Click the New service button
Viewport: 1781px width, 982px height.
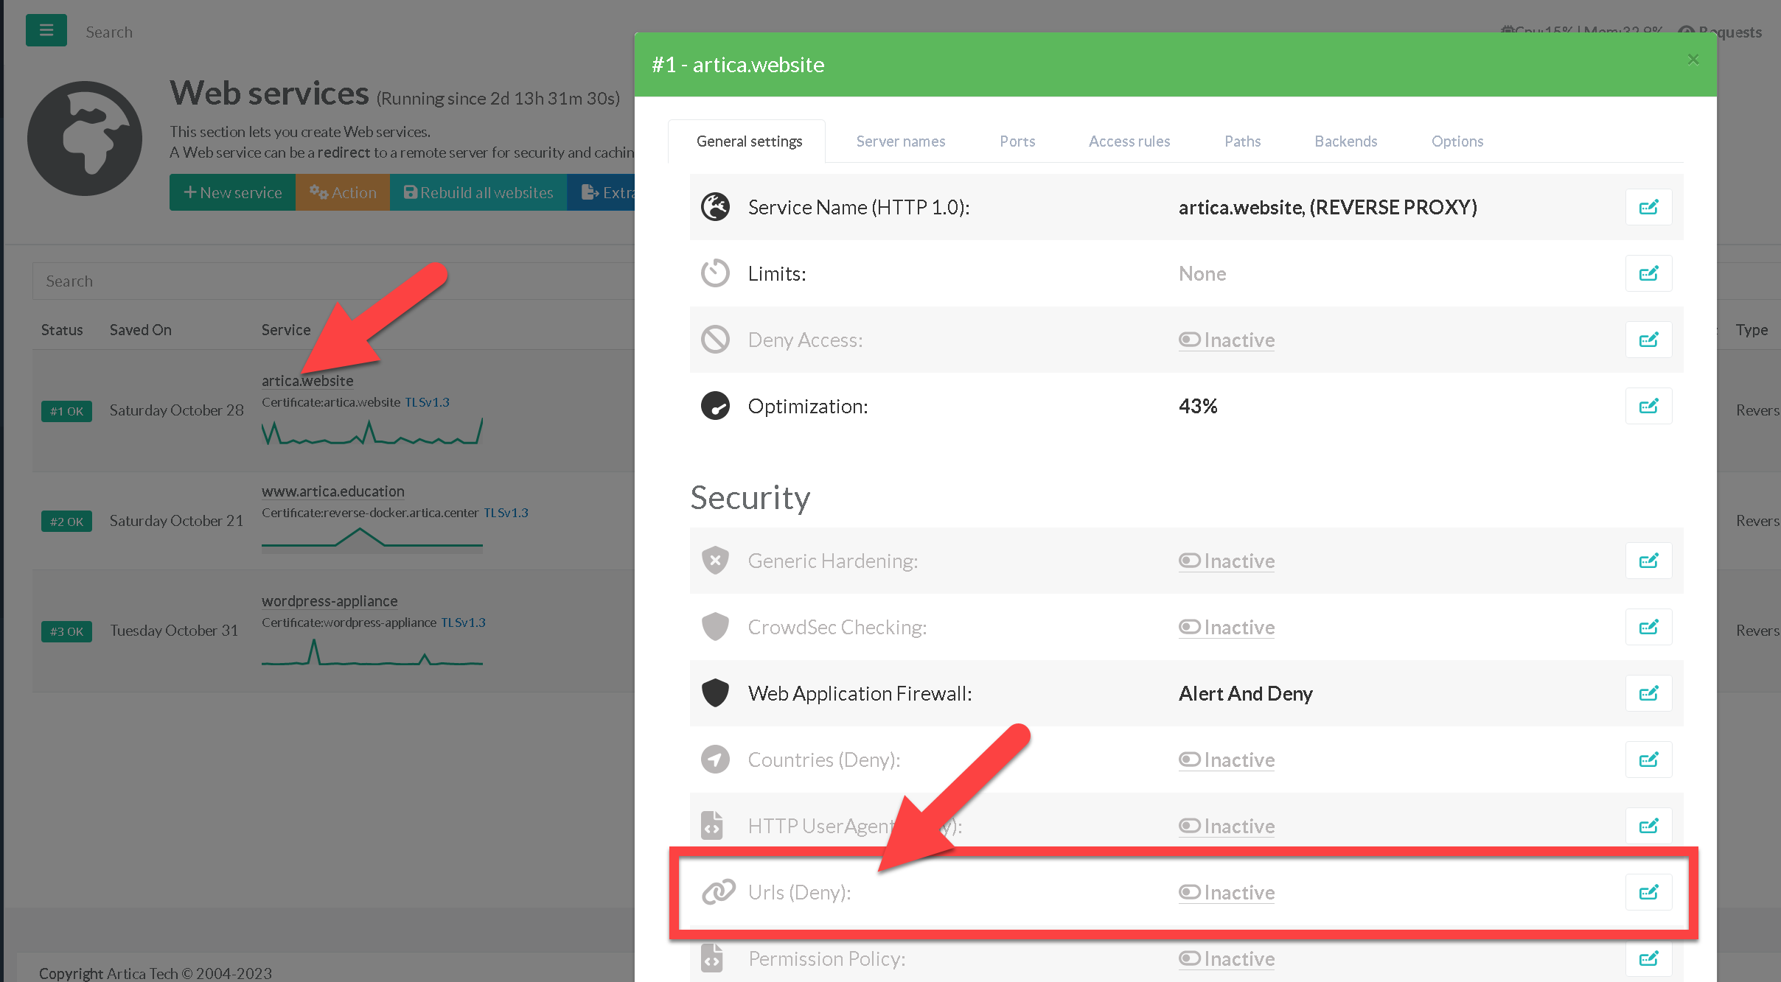coord(232,192)
